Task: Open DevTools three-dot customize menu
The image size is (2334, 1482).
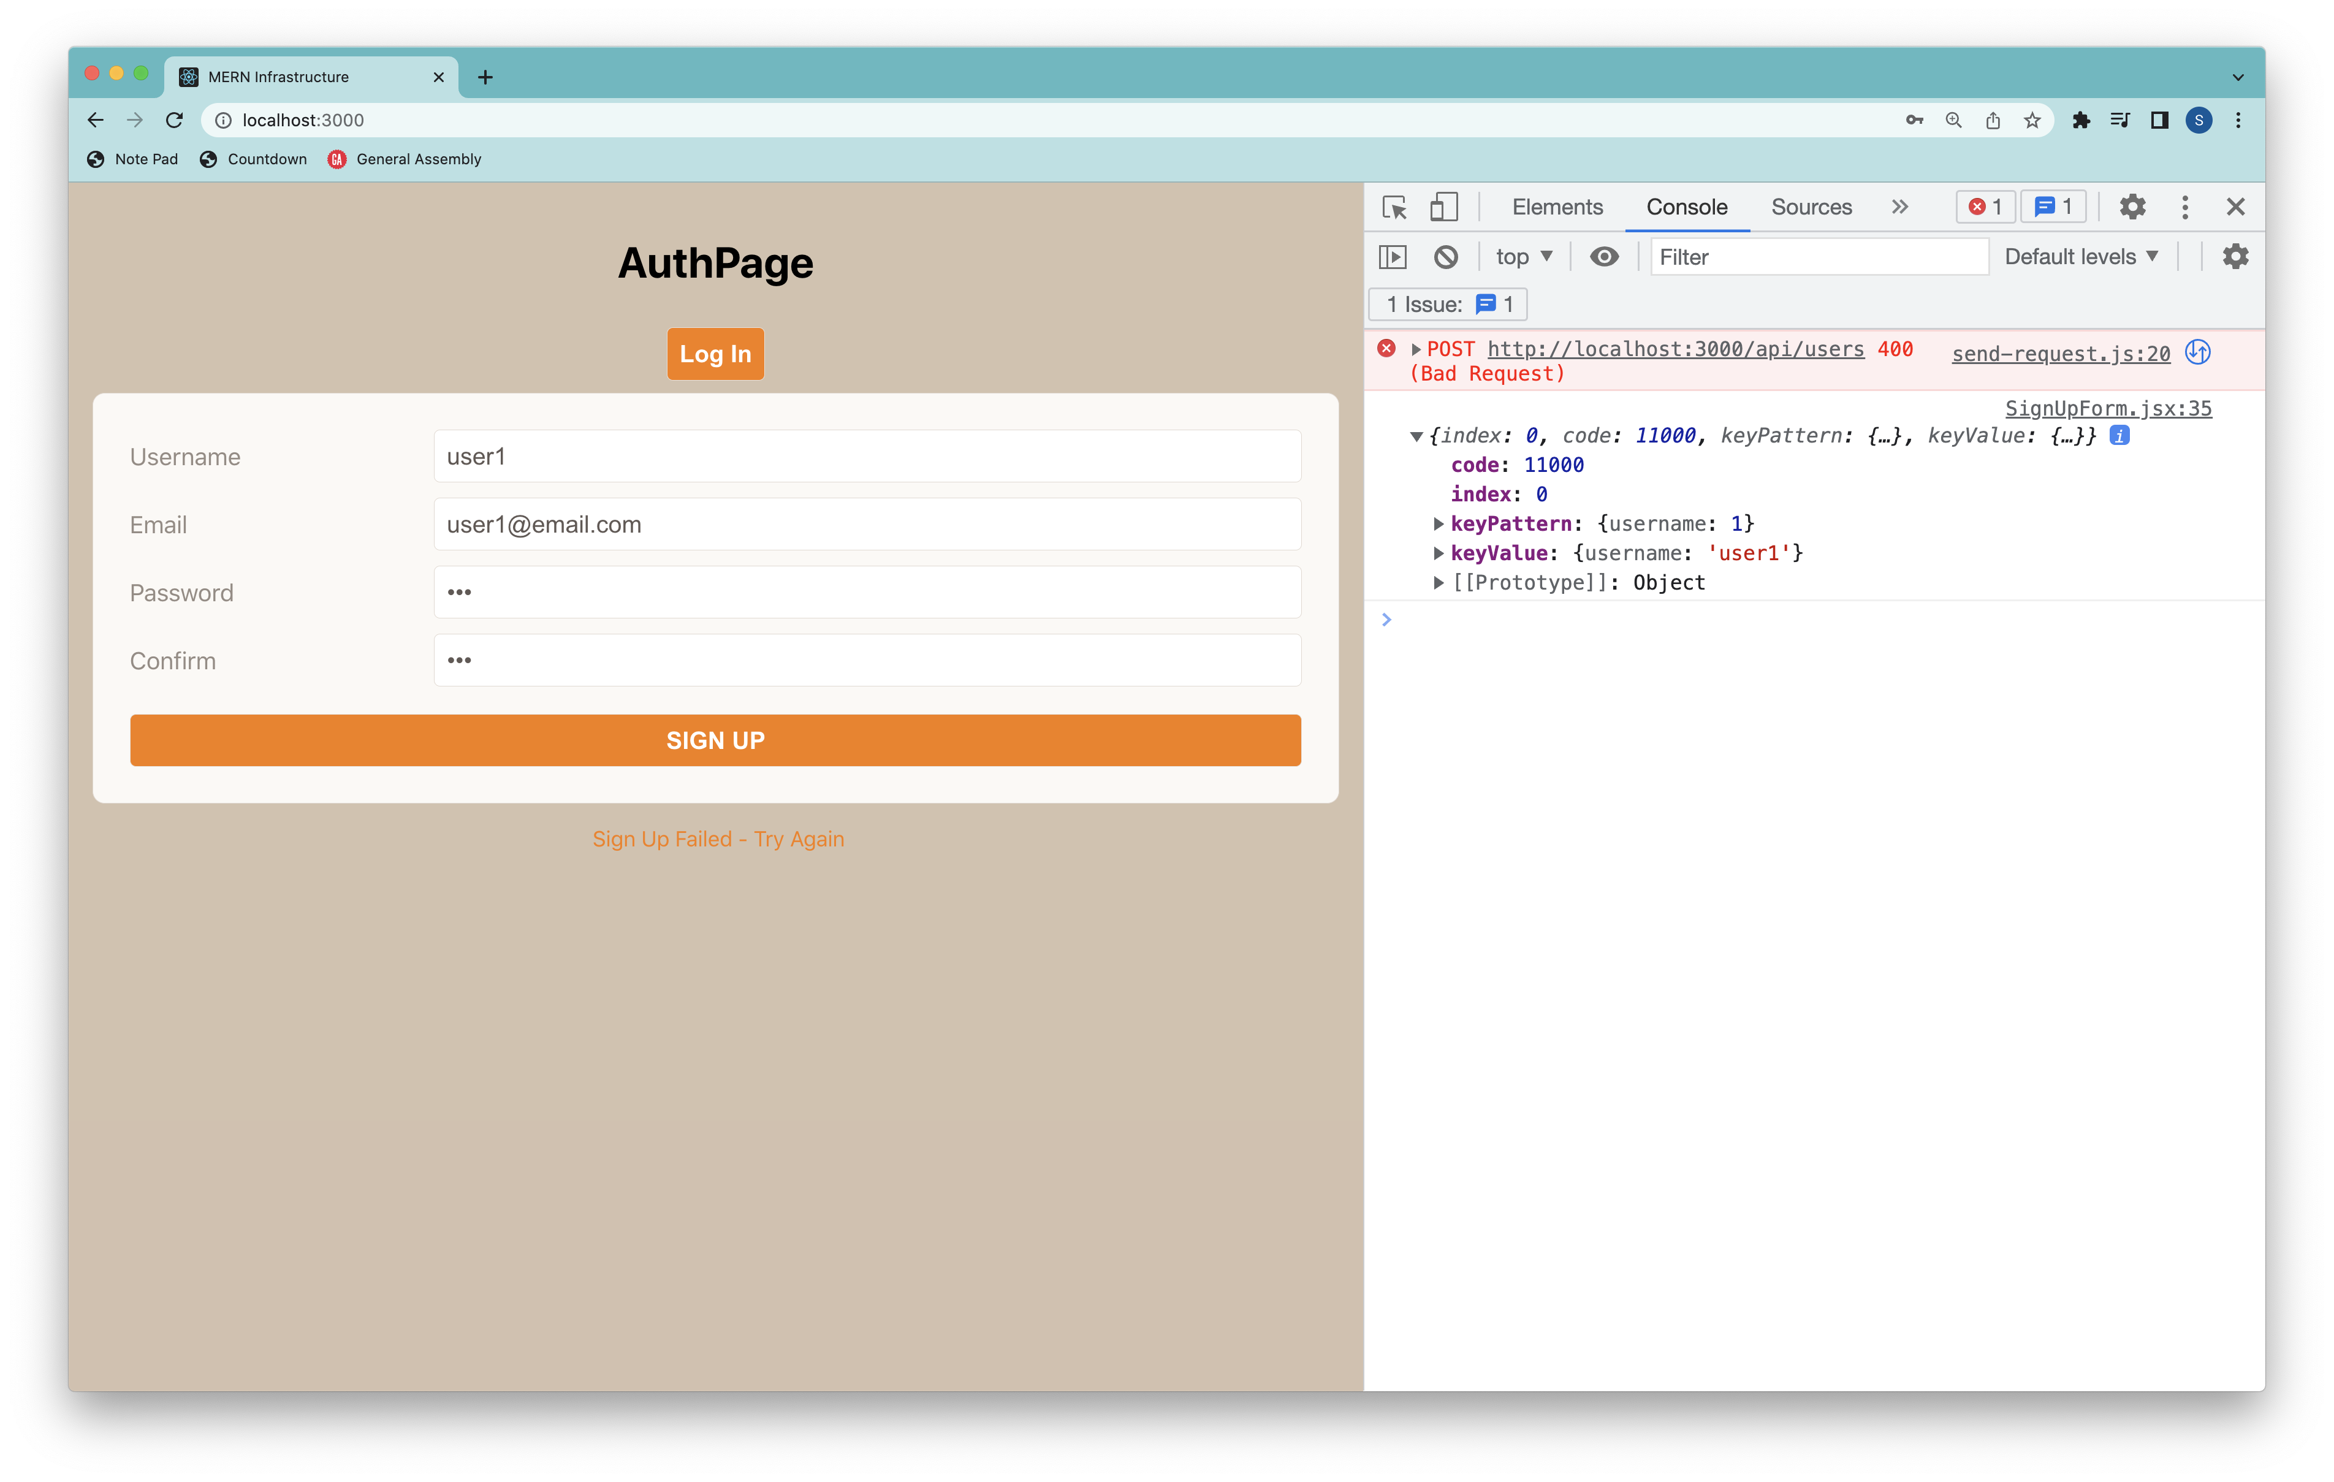Action: [x=2184, y=207]
